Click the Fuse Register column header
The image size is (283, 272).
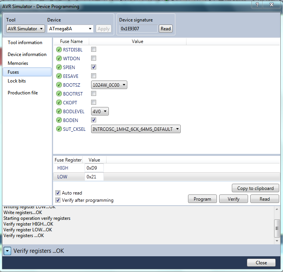[x=68, y=160]
